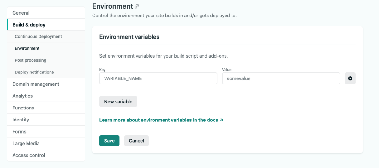This screenshot has height=168, width=379.
Task: Focus the Key field with VARIABLE_NAME placeholder
Action: [158, 78]
